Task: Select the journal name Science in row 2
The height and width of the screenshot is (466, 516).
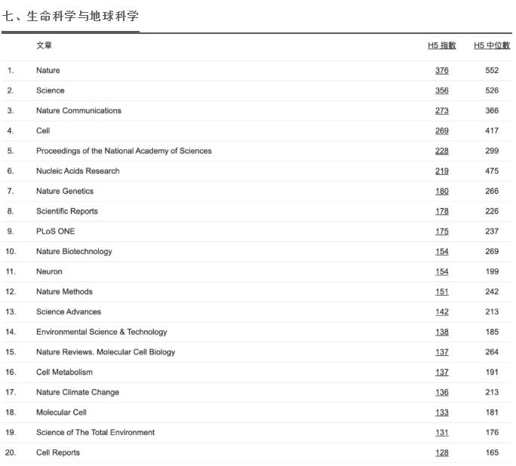Action: (51, 90)
